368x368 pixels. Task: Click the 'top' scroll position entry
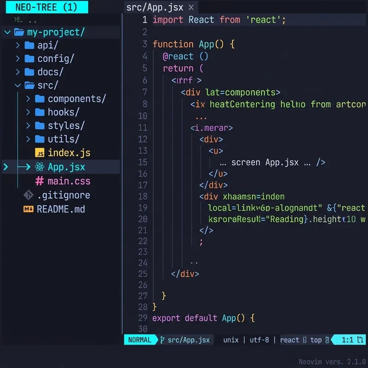pyautogui.click(x=316, y=340)
